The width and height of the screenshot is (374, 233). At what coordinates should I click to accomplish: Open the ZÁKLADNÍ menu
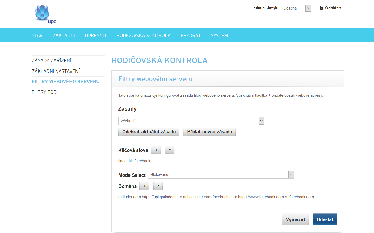point(64,36)
